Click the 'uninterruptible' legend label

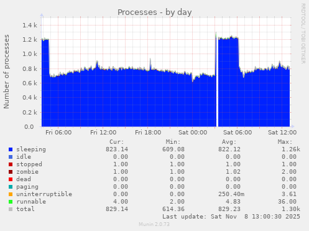click(44, 194)
